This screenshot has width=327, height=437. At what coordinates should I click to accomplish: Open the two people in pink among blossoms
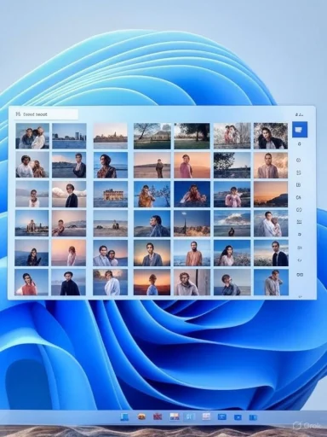tap(232, 136)
